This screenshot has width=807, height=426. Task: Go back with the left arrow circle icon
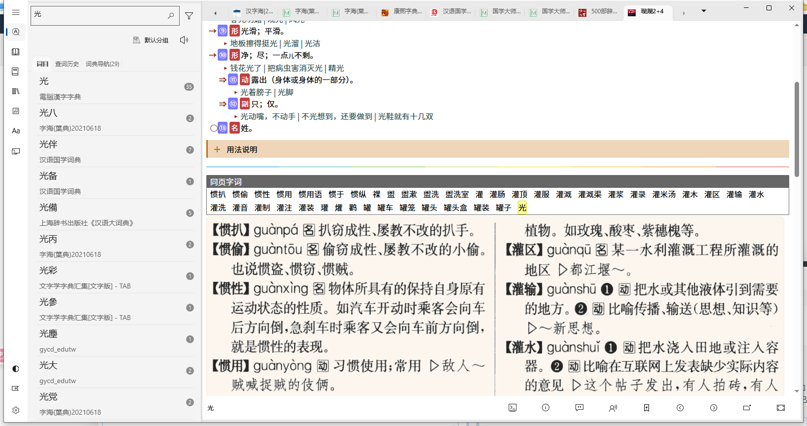(x=680, y=408)
